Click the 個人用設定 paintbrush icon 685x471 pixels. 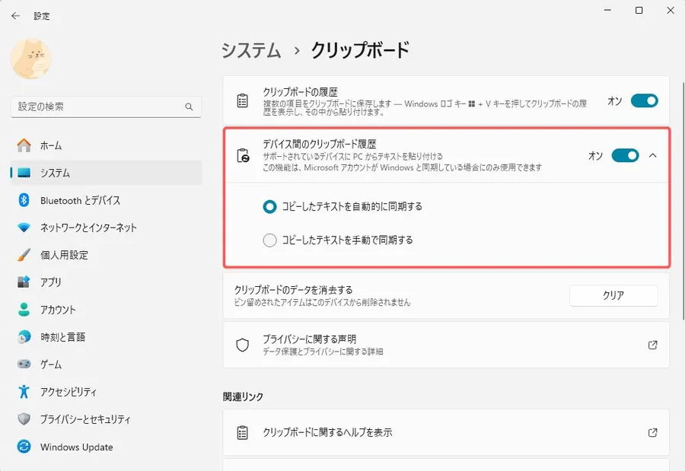click(24, 255)
